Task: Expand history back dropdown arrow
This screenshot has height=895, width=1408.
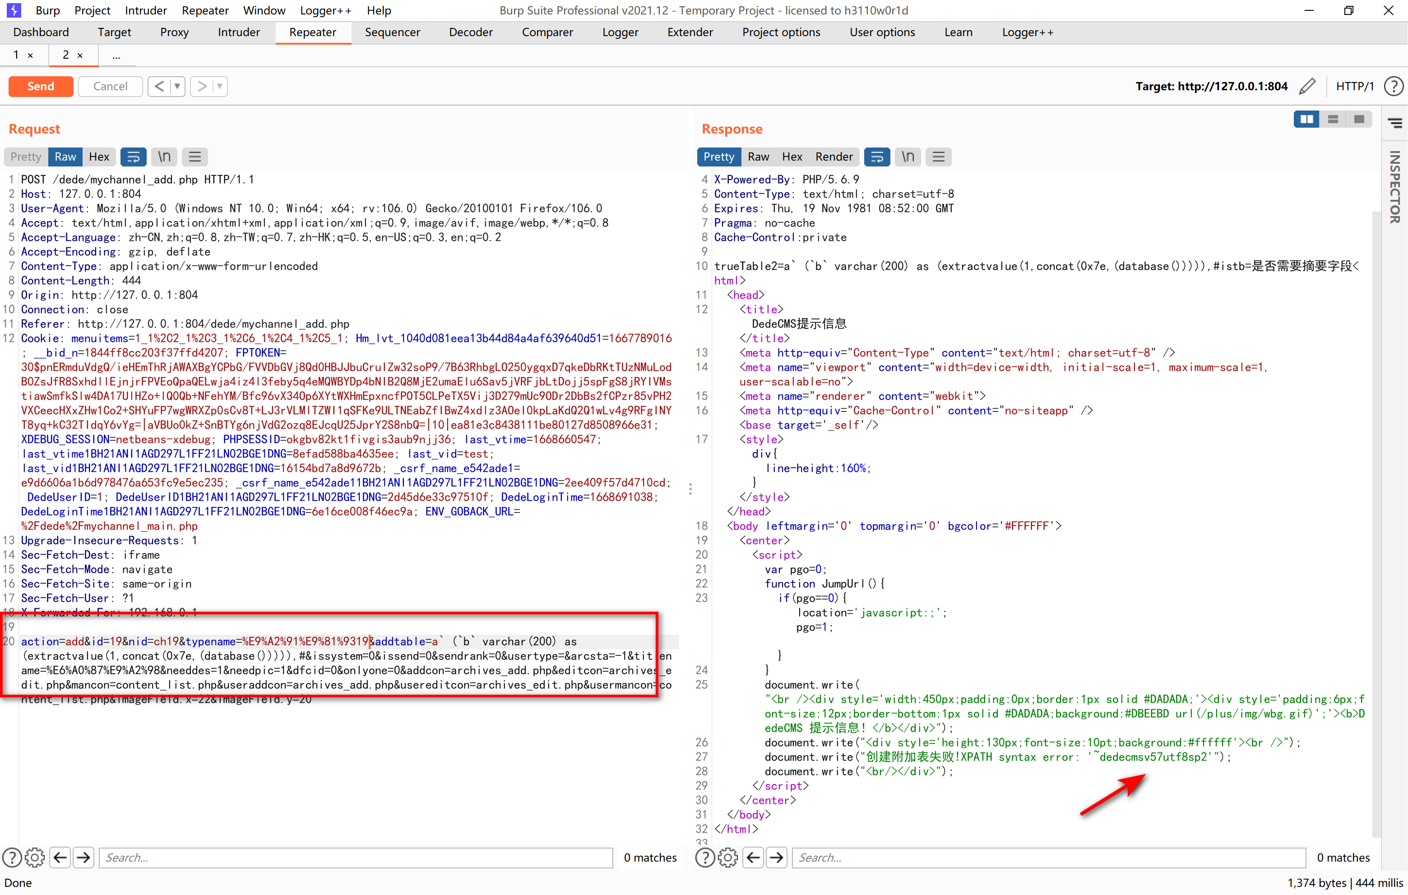Action: pos(177,87)
